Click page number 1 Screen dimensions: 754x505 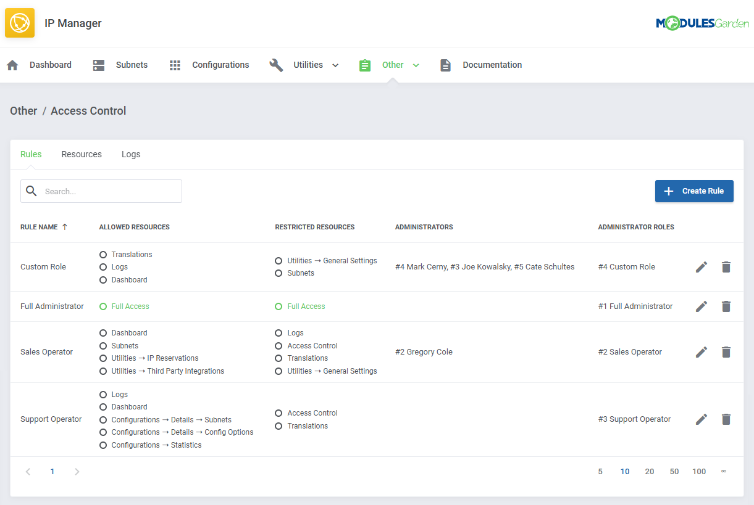(52, 472)
